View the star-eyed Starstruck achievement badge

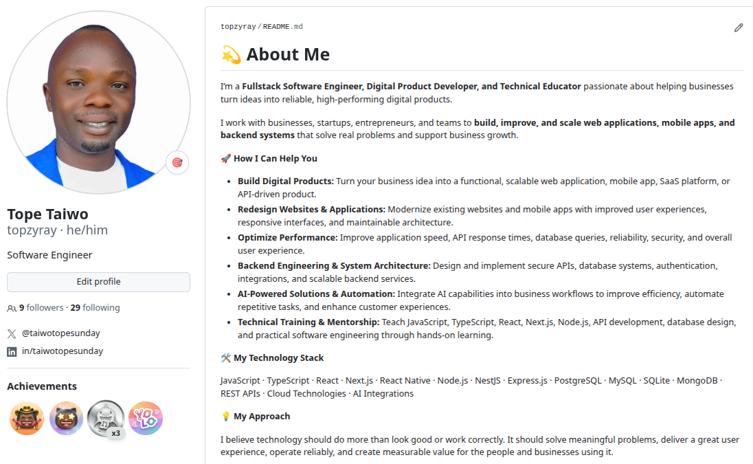[x=66, y=419]
